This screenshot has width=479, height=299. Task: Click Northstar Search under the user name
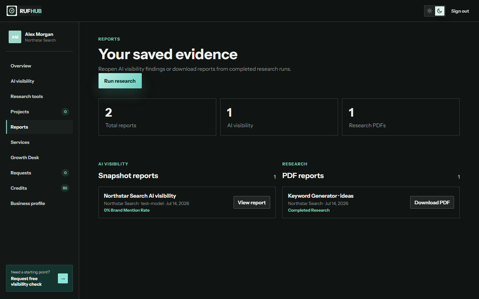click(40, 40)
